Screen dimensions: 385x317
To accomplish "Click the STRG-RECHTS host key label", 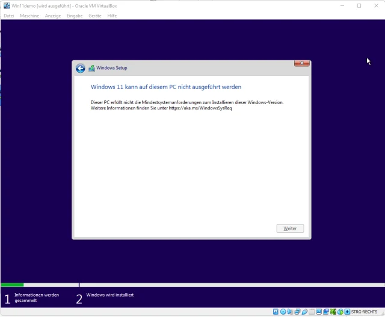I will pyautogui.click(x=364, y=312).
